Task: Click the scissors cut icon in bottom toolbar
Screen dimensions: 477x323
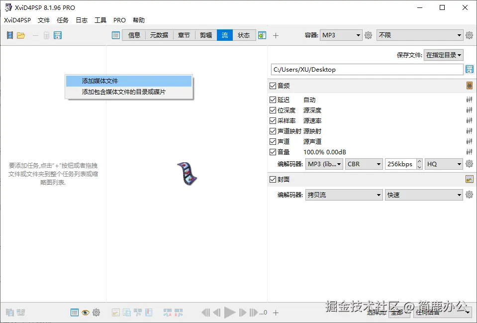Action: 137,313
